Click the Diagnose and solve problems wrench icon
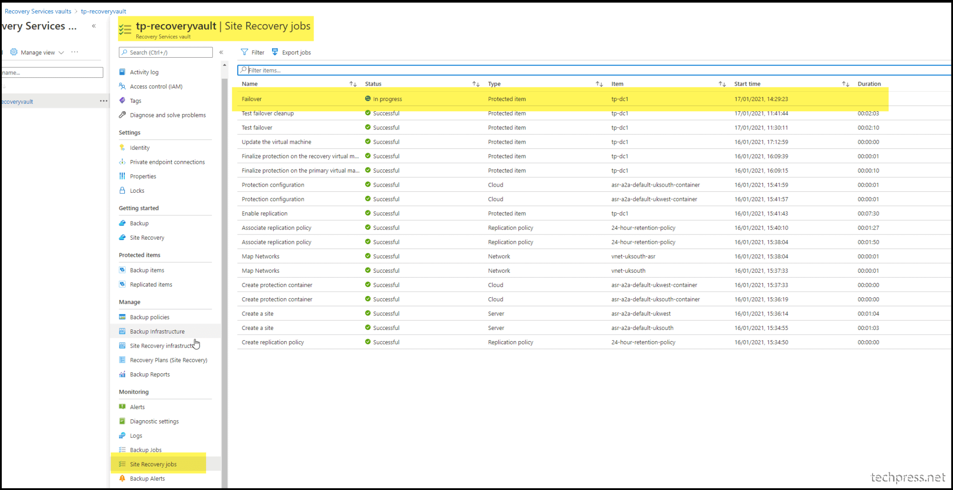The image size is (953, 490). coord(122,115)
